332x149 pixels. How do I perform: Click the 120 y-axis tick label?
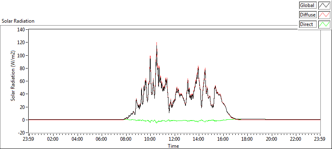click(21, 43)
